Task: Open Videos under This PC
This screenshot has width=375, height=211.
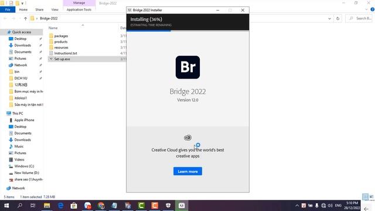Action: 19,159
